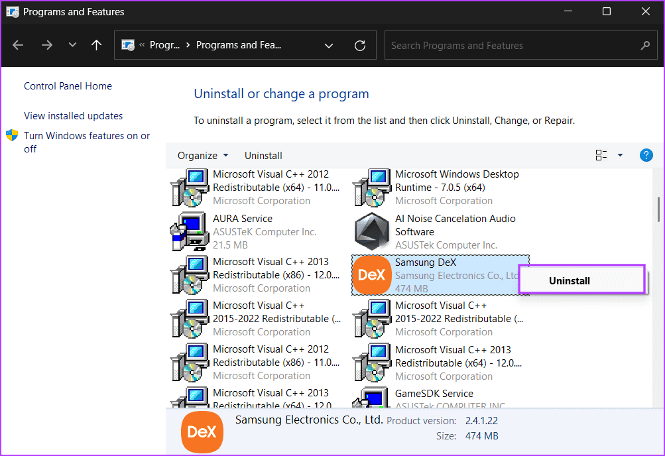
Task: Select Visual C++ 2013 Redistributable (x64) 12.0 icon
Action: click(x=373, y=363)
